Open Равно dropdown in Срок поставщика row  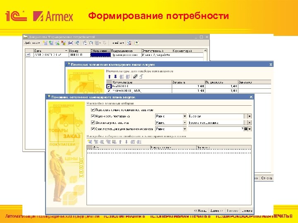click(185, 129)
